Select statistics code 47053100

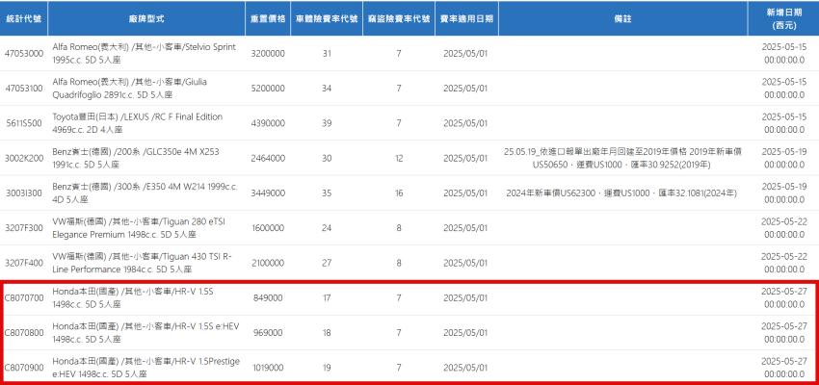pyautogui.click(x=24, y=89)
